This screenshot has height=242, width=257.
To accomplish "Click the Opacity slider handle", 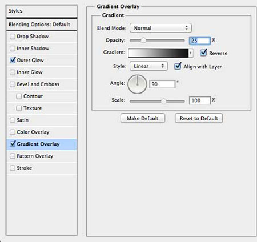I will (143, 40).
